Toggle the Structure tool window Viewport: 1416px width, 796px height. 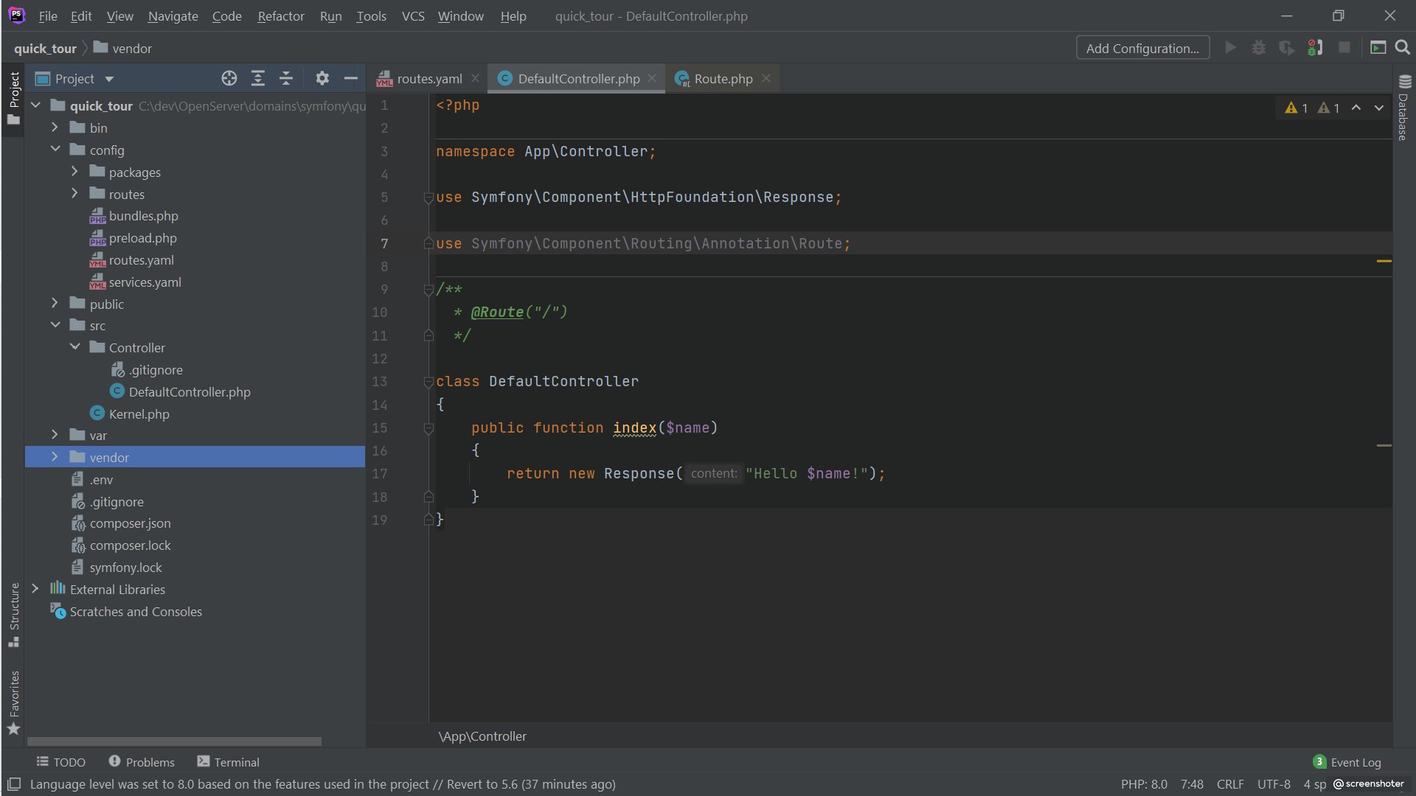coord(14,614)
